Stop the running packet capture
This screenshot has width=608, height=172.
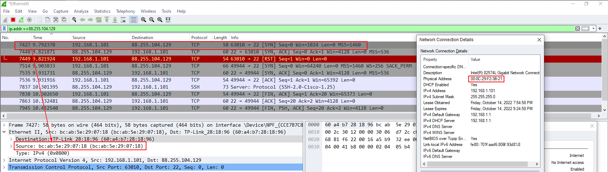coord(13,20)
